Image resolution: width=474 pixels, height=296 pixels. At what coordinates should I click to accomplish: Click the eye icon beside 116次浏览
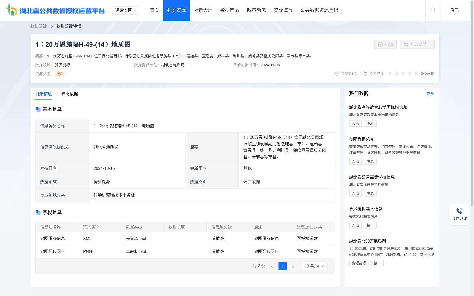[x=337, y=73]
